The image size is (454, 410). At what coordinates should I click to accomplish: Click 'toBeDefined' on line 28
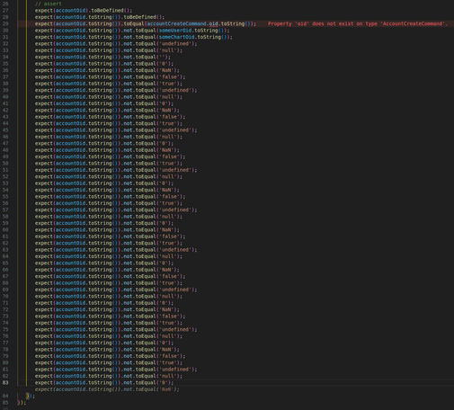click(140, 17)
